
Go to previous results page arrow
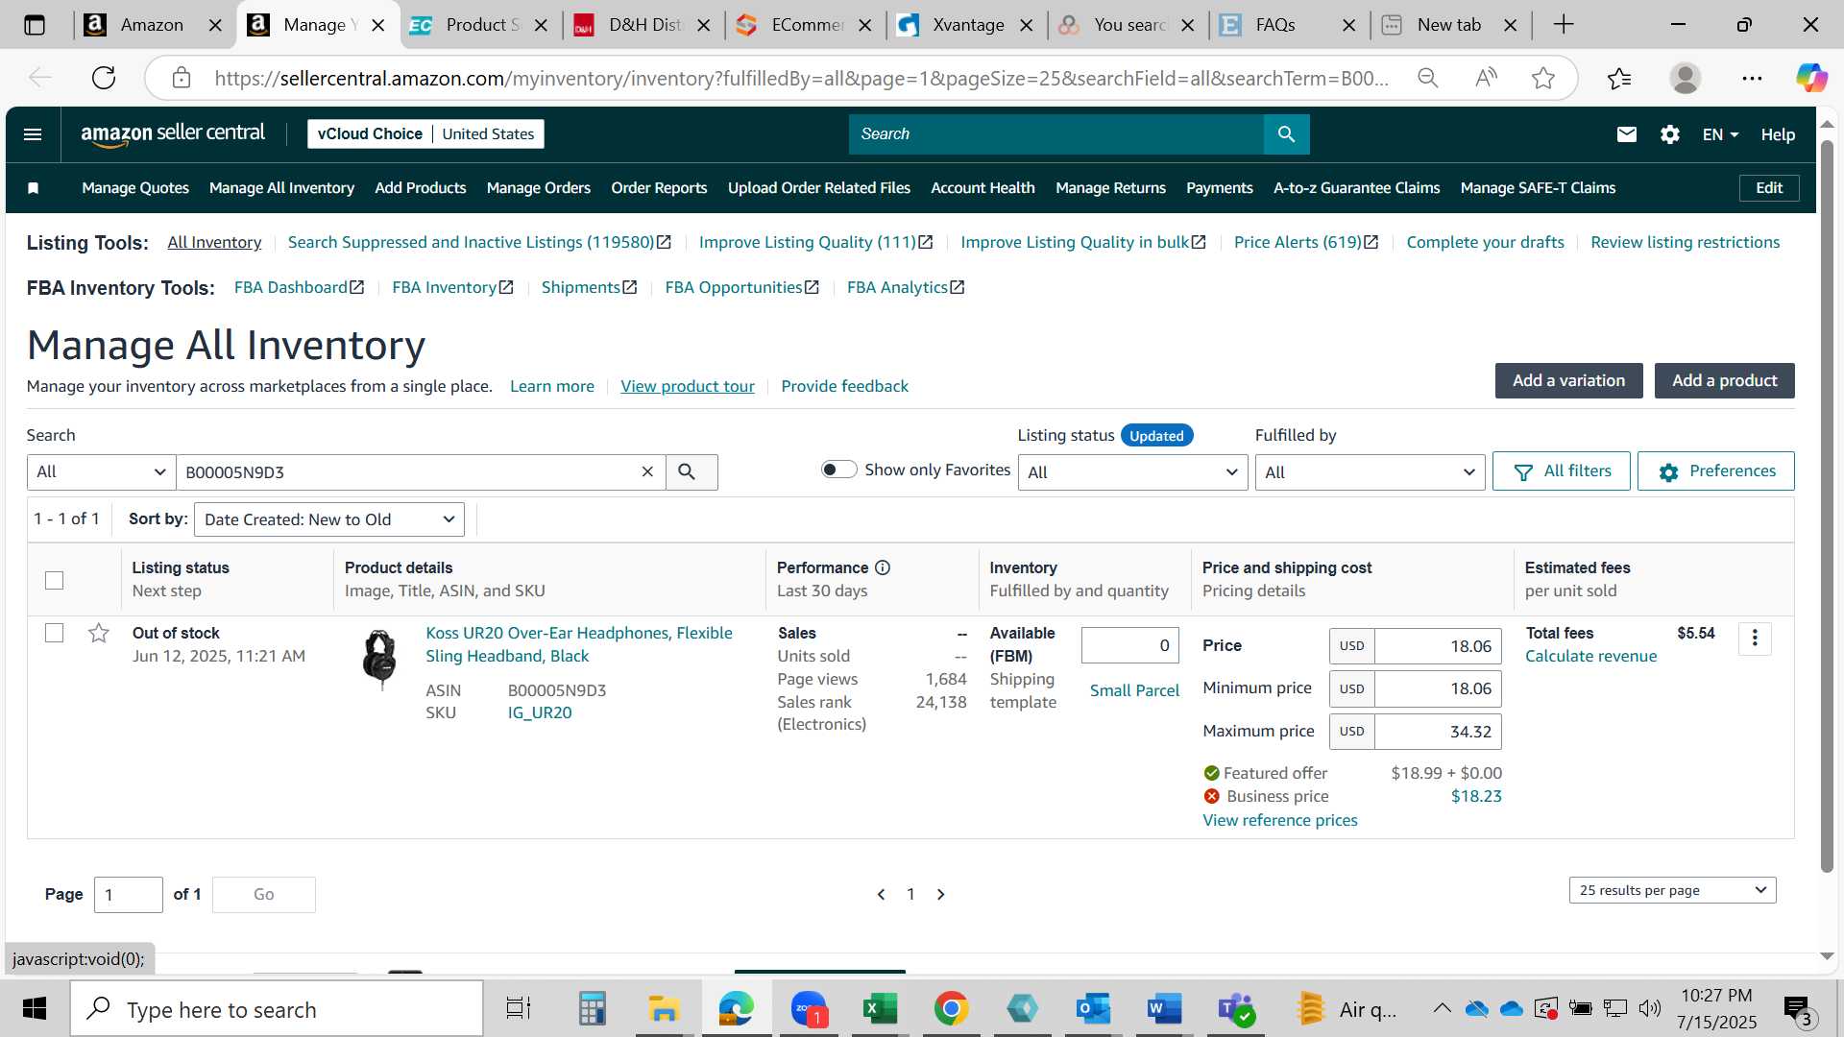[x=881, y=894]
